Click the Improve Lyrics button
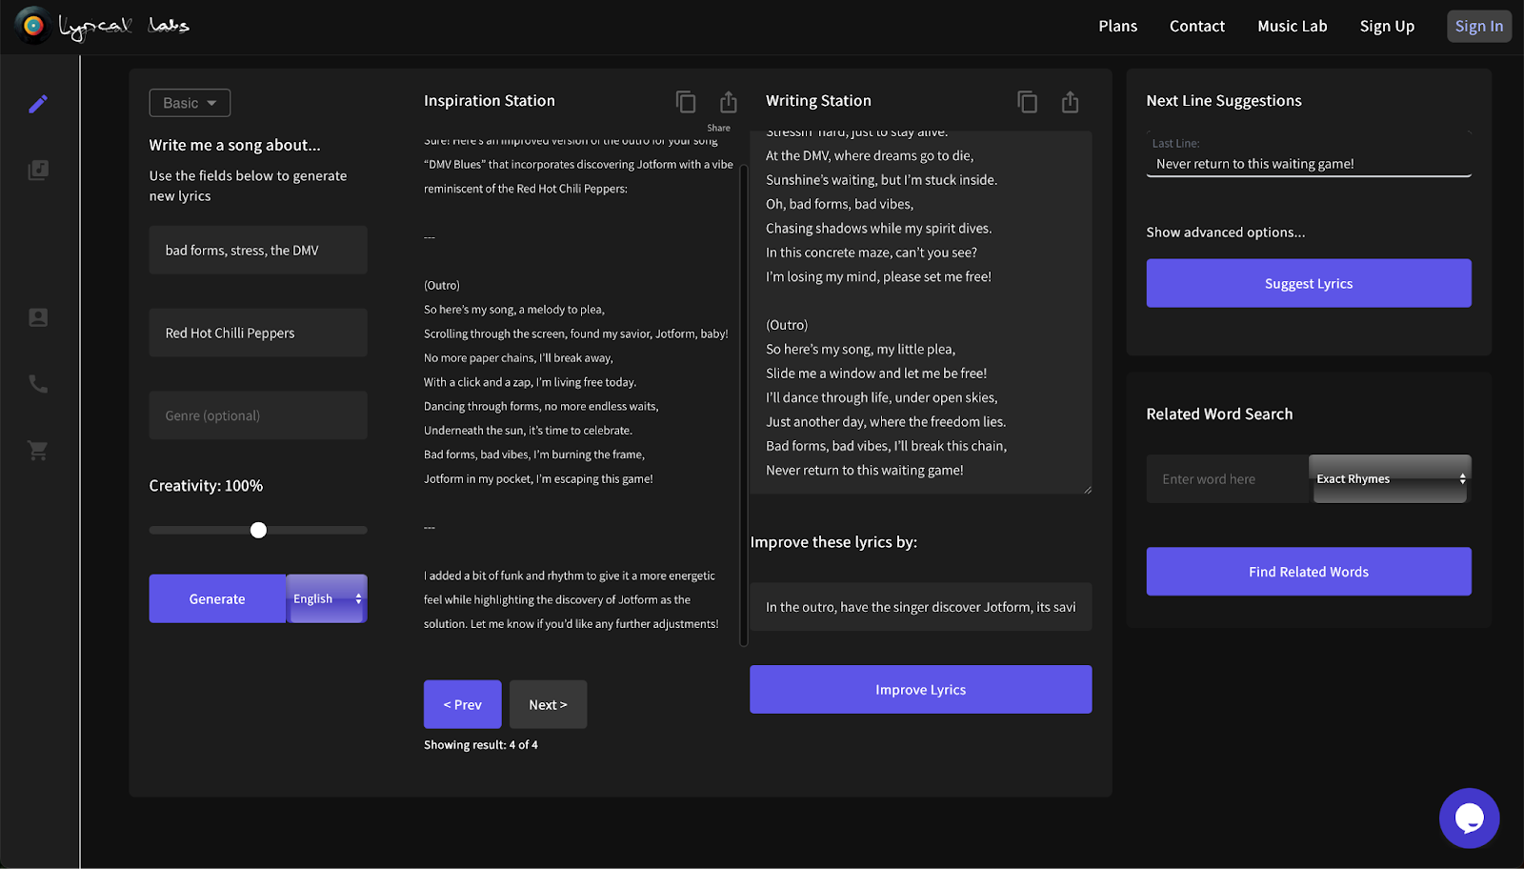 click(x=920, y=690)
